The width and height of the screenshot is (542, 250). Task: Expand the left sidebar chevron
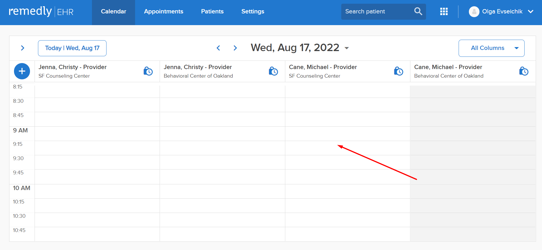[23, 48]
